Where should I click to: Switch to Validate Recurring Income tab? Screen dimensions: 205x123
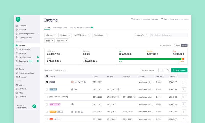[x=81, y=27]
